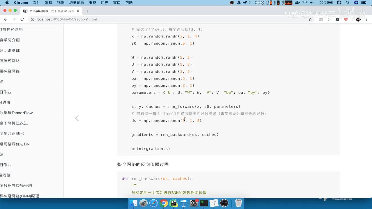Bookmark this page with the star icon
The height and width of the screenshot is (209, 372).
coord(310,19)
